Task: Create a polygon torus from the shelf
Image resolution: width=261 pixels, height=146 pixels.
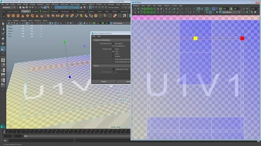Action: click(x=32, y=16)
